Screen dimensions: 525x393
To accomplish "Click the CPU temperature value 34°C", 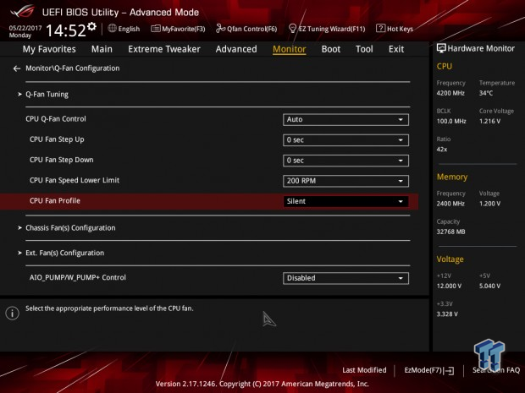I will pos(486,93).
